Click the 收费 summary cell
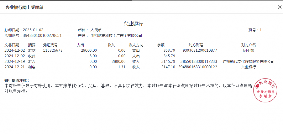The height and width of the screenshot is (134, 283). [32, 56]
